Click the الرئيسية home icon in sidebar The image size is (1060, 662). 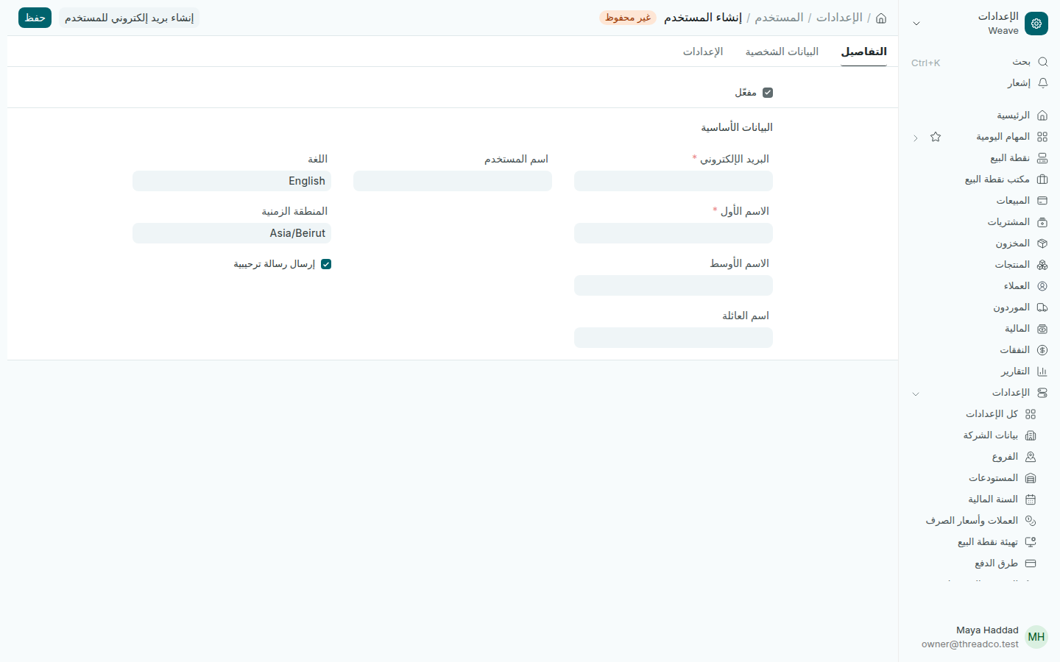click(x=1042, y=115)
